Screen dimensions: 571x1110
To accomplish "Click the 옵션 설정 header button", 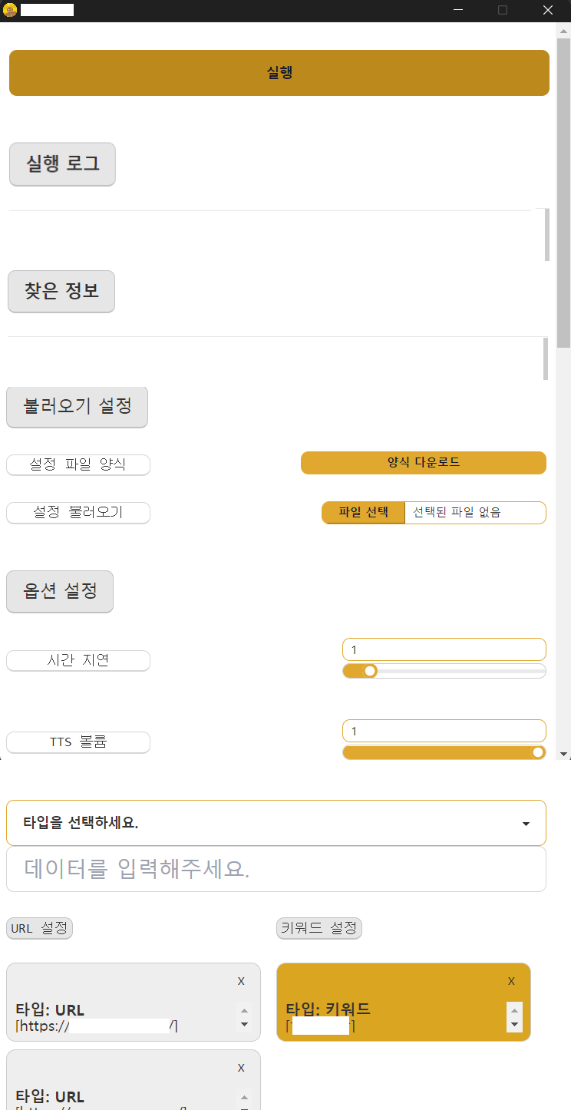I will point(60,591).
